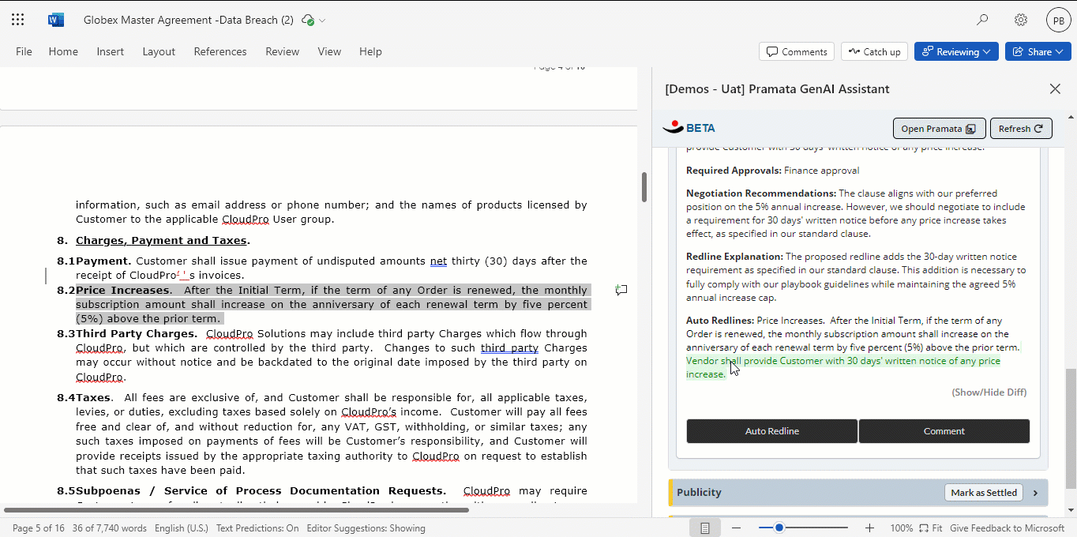The image size is (1077, 537).
Task: Click the page layout view icon in status bar
Action: click(x=705, y=528)
